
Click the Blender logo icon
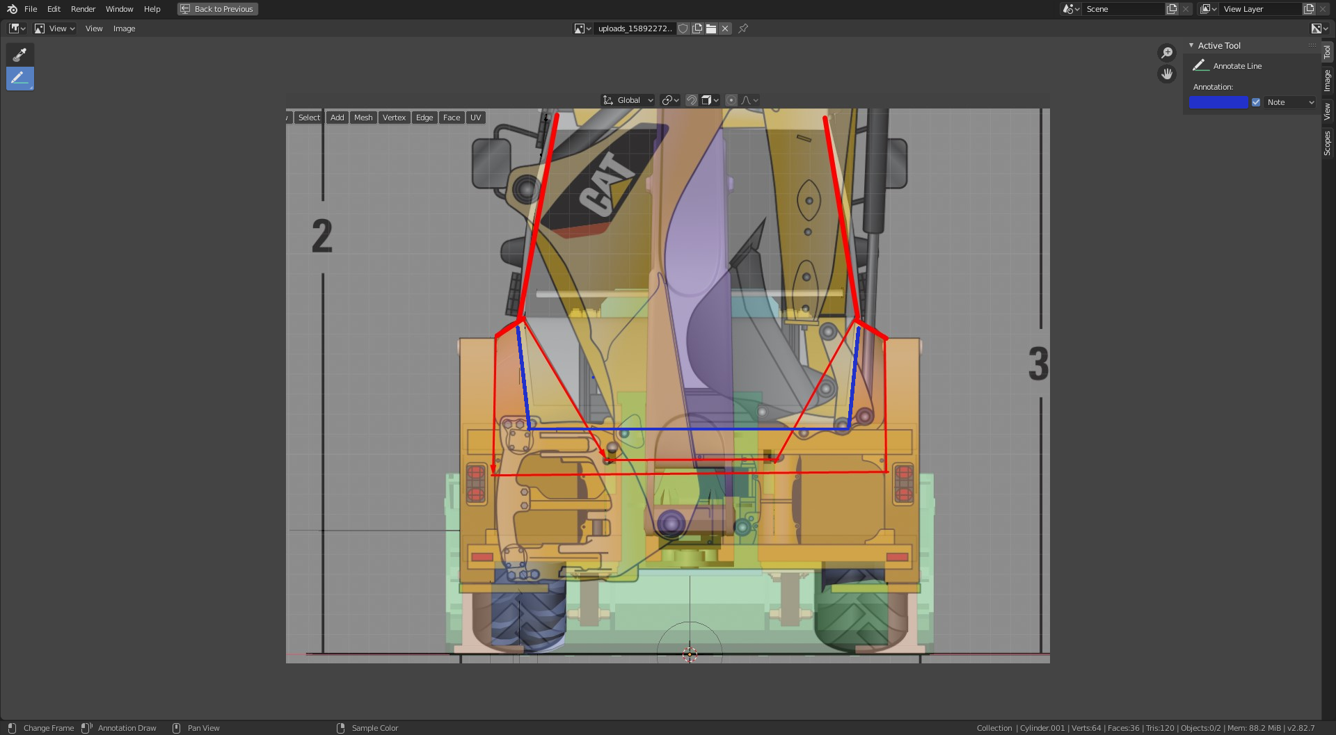(12, 9)
